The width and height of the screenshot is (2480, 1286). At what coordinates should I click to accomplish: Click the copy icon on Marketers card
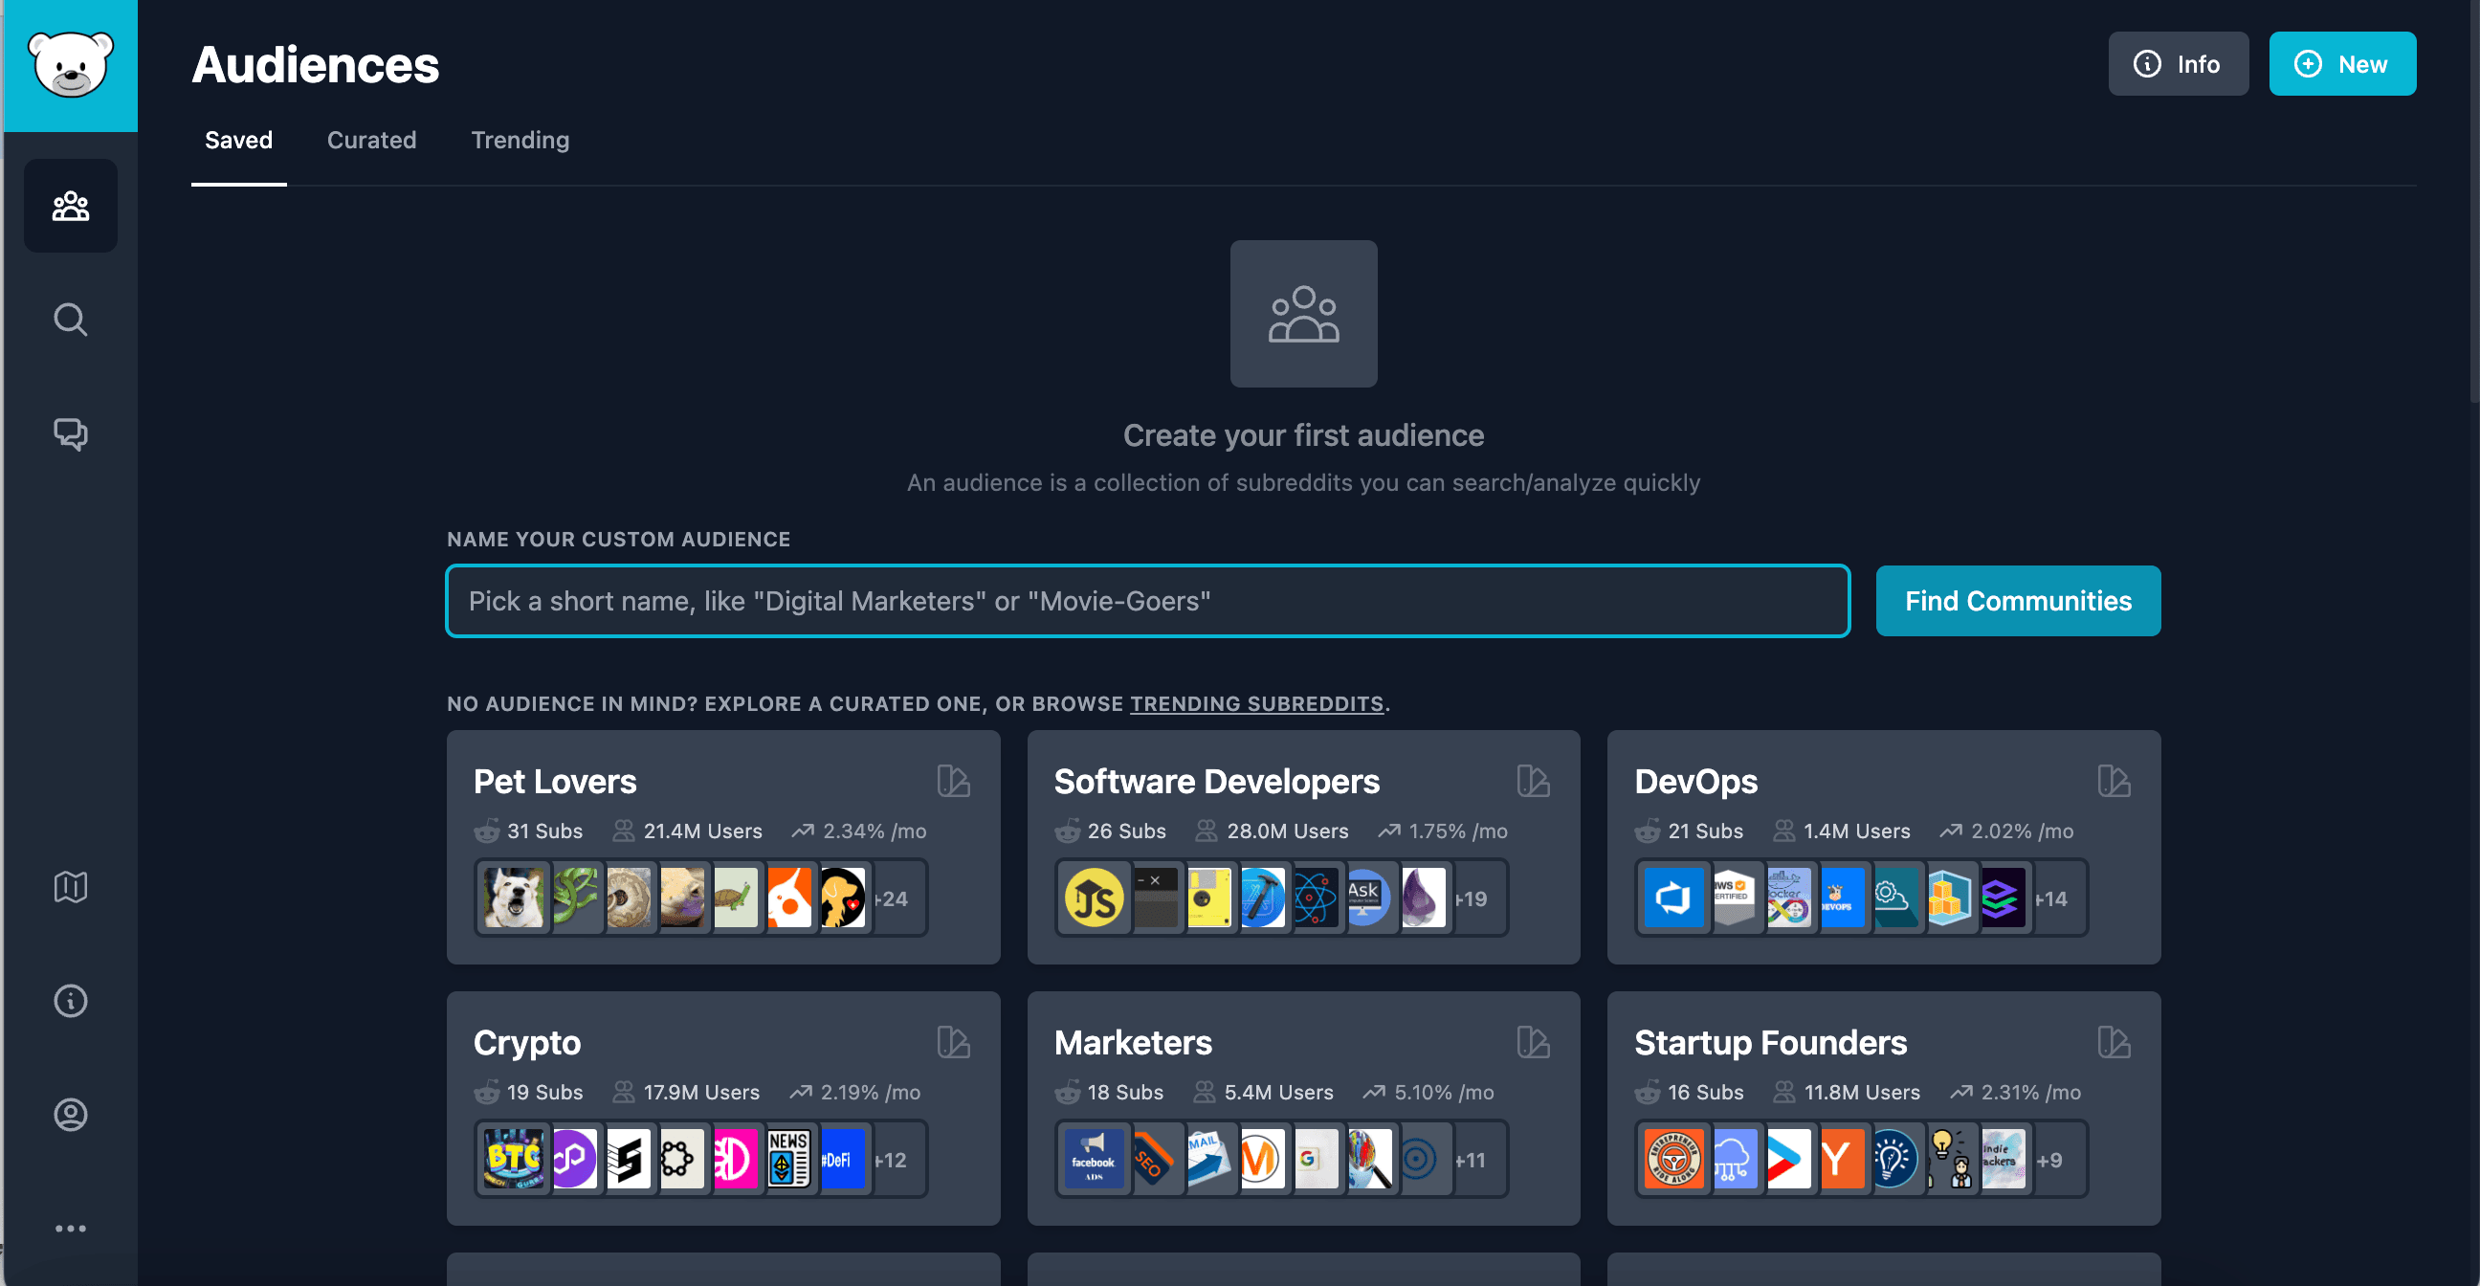point(1533,1042)
